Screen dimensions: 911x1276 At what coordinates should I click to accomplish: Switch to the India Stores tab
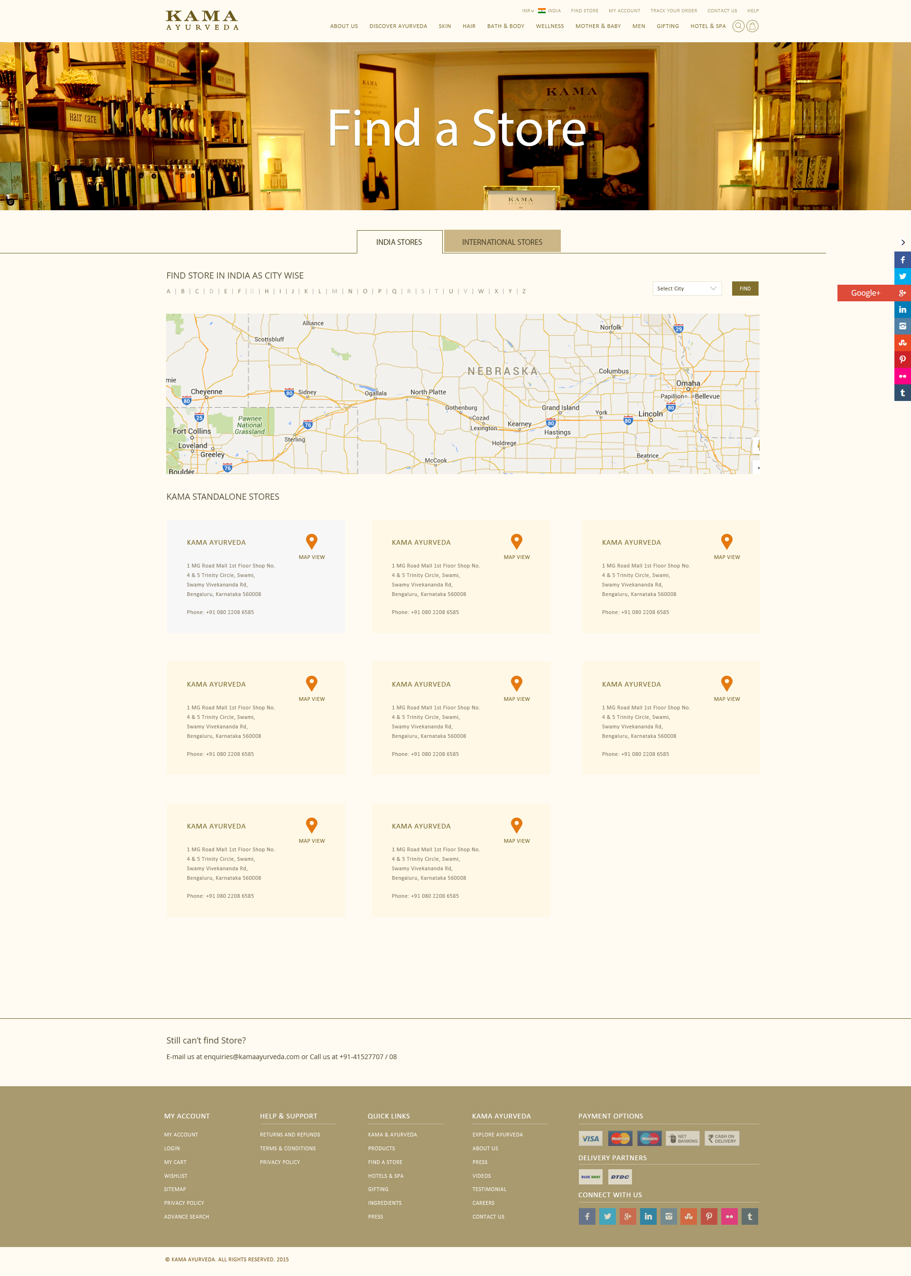point(399,242)
